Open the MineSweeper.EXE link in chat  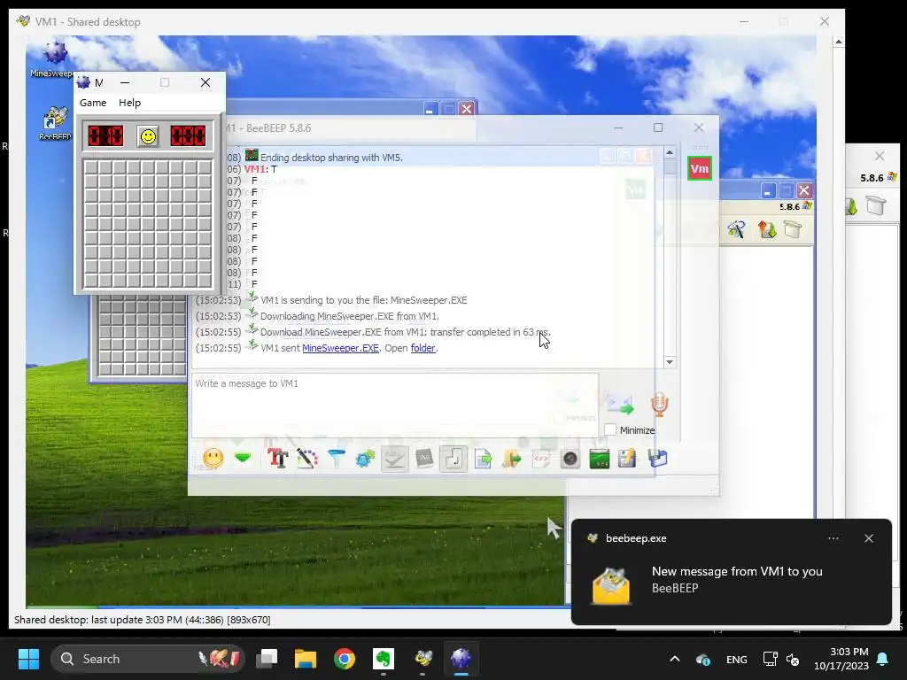click(x=340, y=348)
